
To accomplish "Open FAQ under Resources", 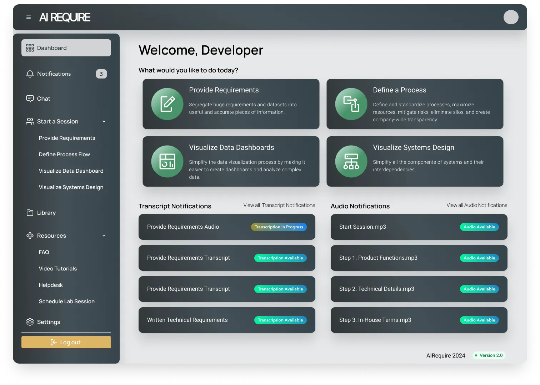I will tap(44, 252).
